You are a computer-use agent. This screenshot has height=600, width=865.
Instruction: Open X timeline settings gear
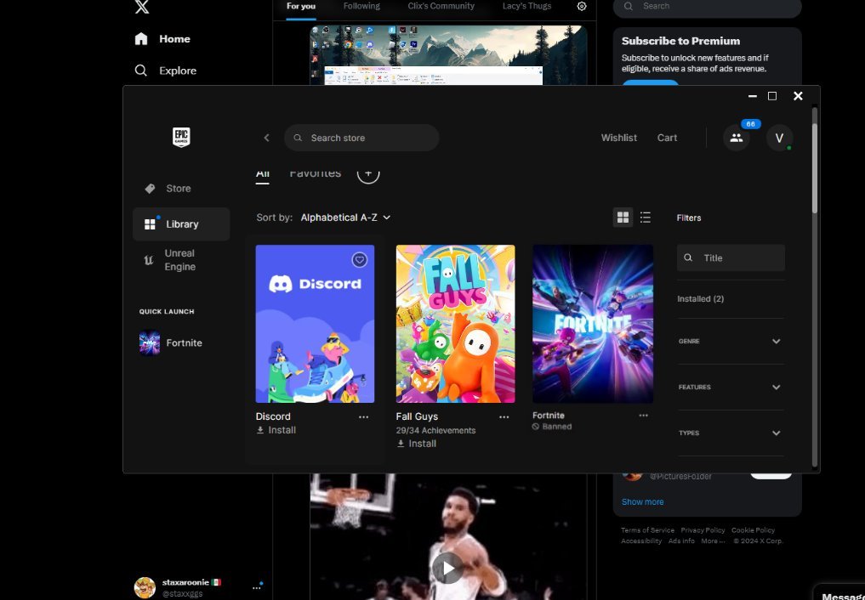[x=582, y=6]
